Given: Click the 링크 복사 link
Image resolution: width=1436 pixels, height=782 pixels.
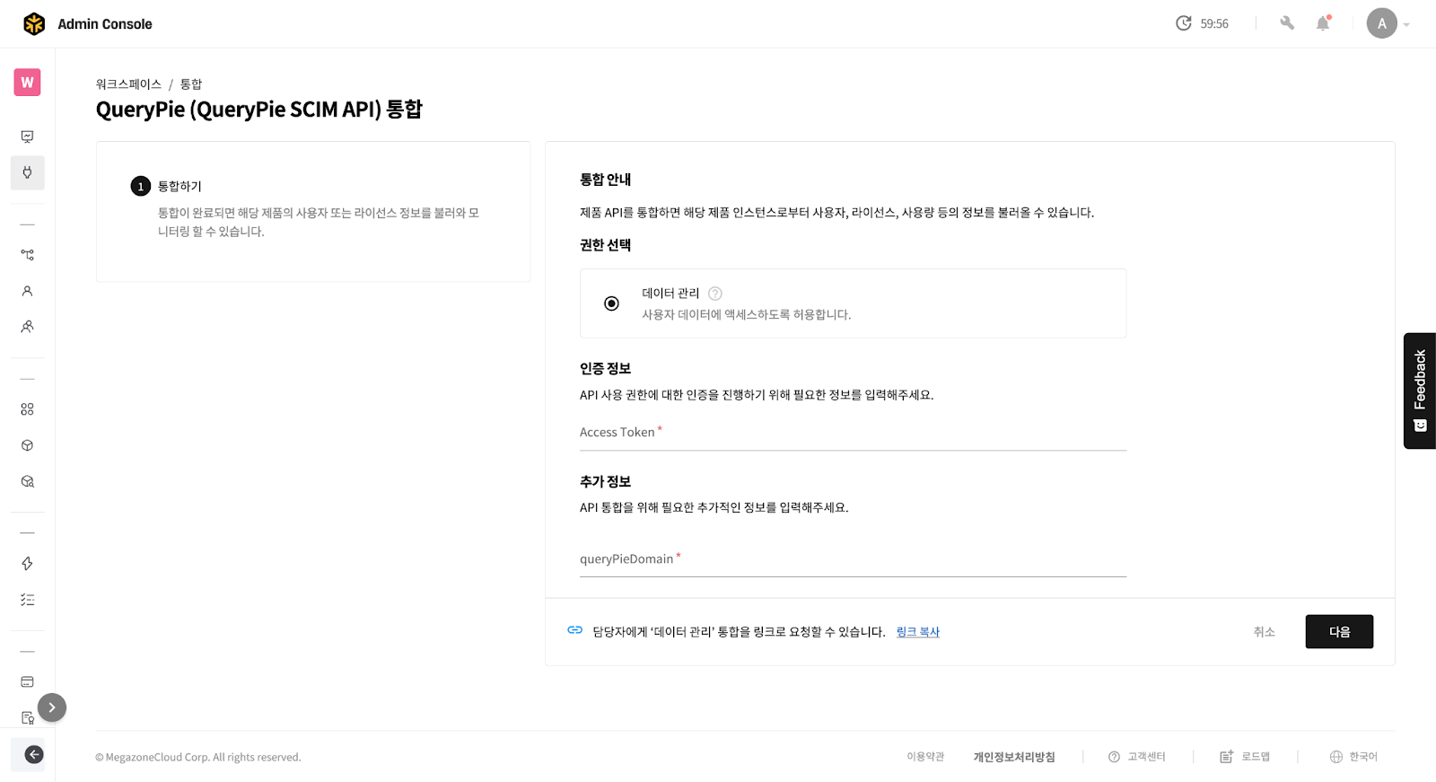Looking at the screenshot, I should pyautogui.click(x=918, y=632).
